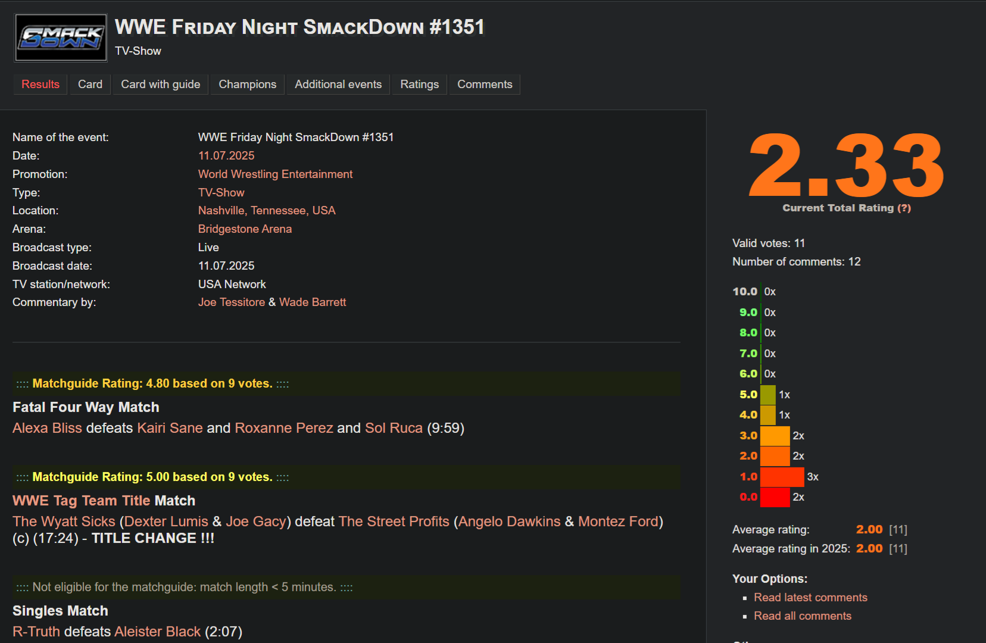Viewport: 986px width, 643px height.
Task: Click the 3.0 rating bar
Action: pyautogui.click(x=775, y=436)
